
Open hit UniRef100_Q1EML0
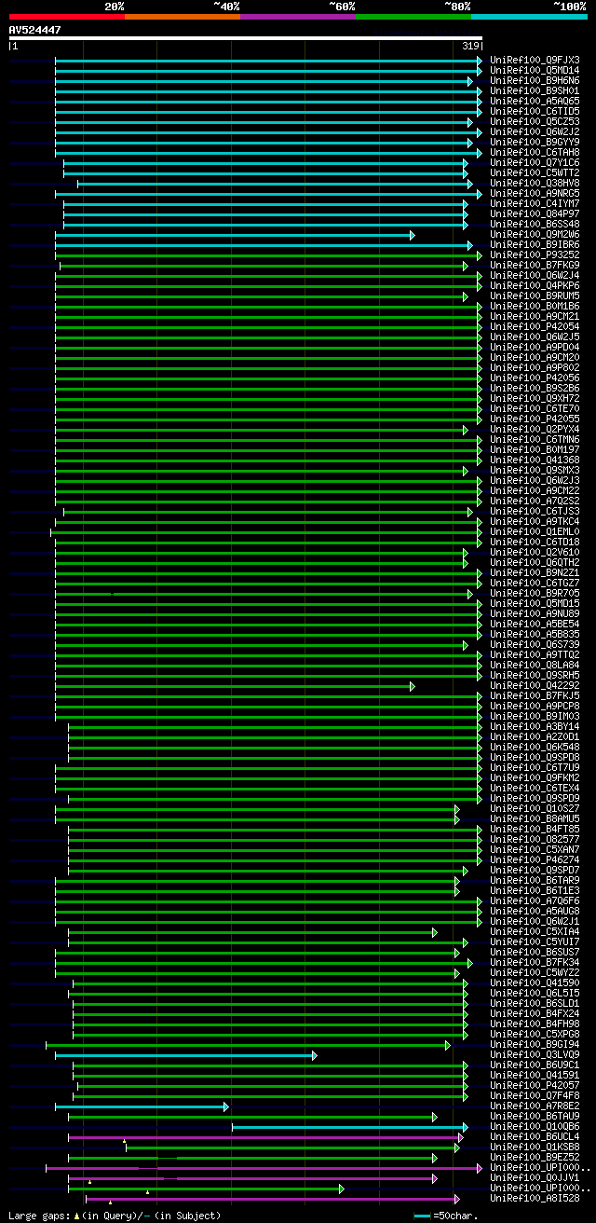535,531
